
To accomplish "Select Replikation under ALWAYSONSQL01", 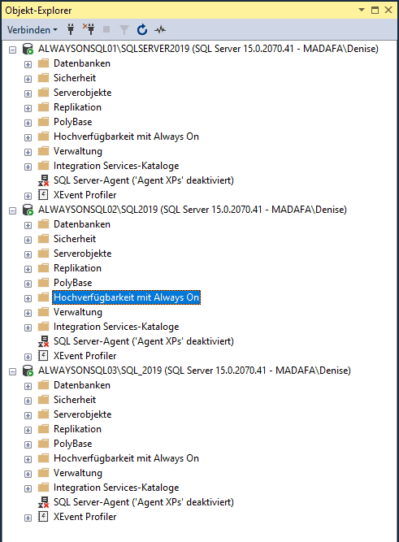I will (77, 107).
